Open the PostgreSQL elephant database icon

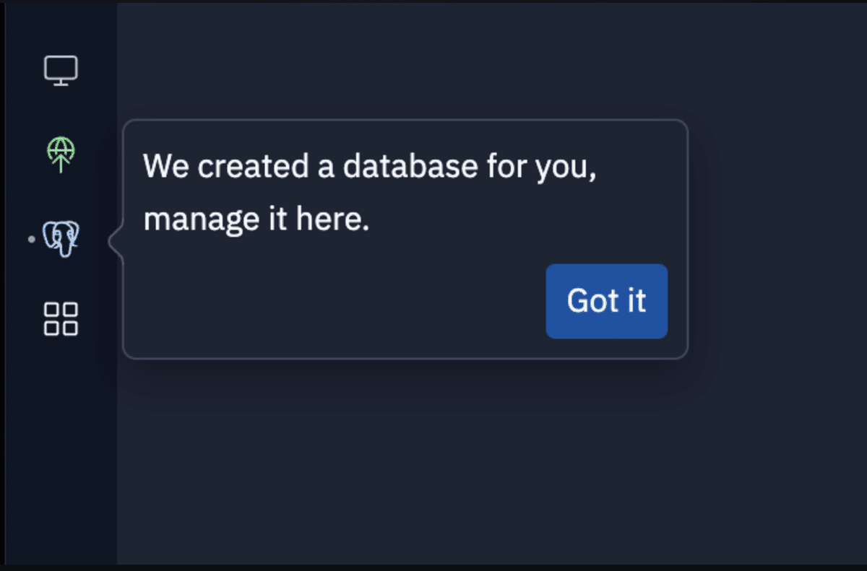click(61, 239)
